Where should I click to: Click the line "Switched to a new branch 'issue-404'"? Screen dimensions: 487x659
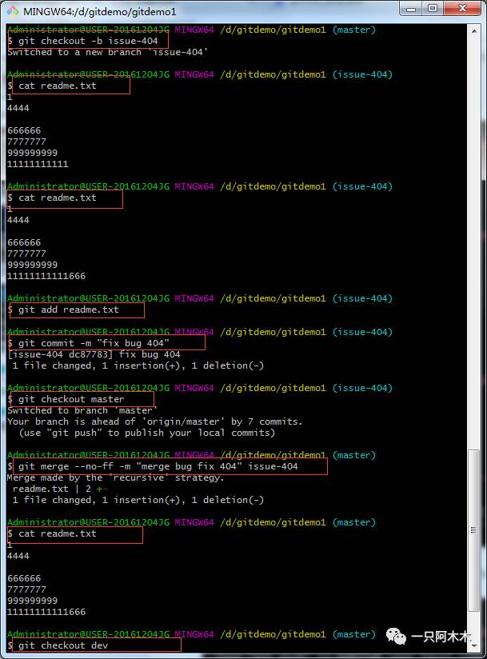tap(108, 52)
